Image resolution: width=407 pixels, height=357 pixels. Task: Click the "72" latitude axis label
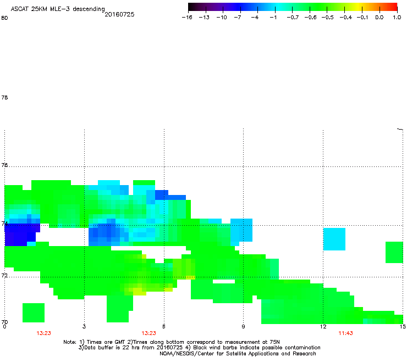pyautogui.click(x=4, y=276)
